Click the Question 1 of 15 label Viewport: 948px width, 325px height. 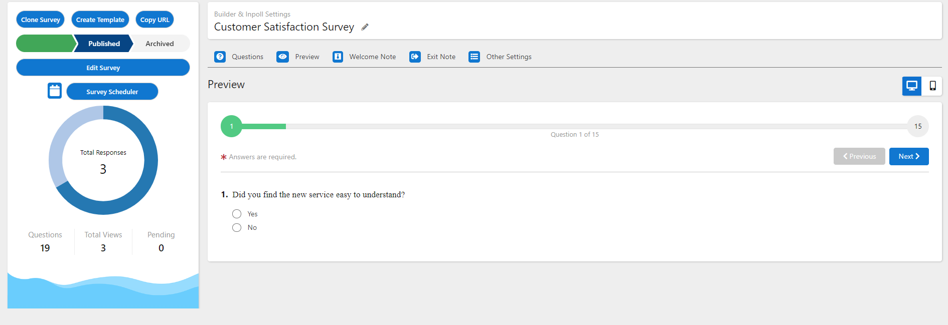point(575,134)
